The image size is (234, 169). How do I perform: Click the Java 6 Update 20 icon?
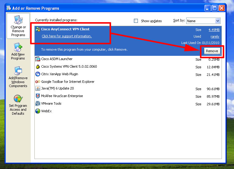pos(38,88)
